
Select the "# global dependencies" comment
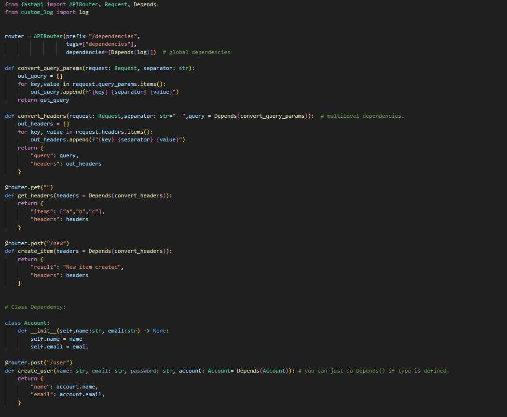point(196,52)
